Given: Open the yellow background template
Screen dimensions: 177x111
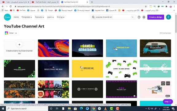Looking at the screenshot, I should coord(87,69).
